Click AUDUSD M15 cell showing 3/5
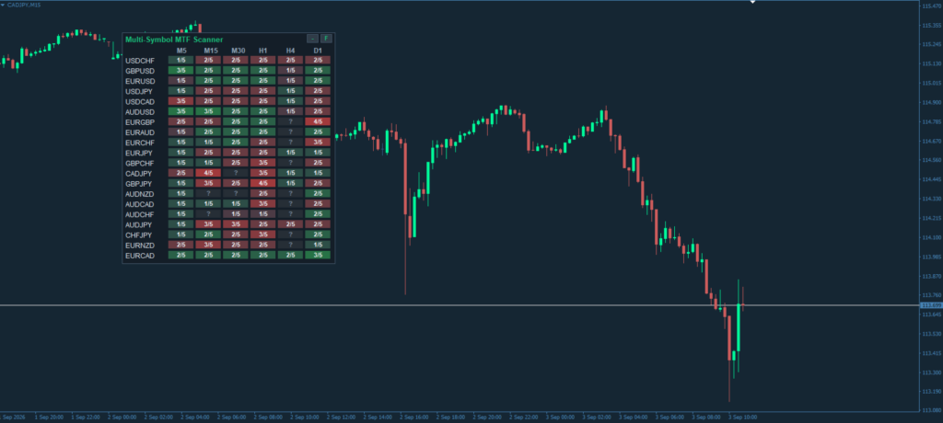The height and width of the screenshot is (423, 943). click(208, 111)
